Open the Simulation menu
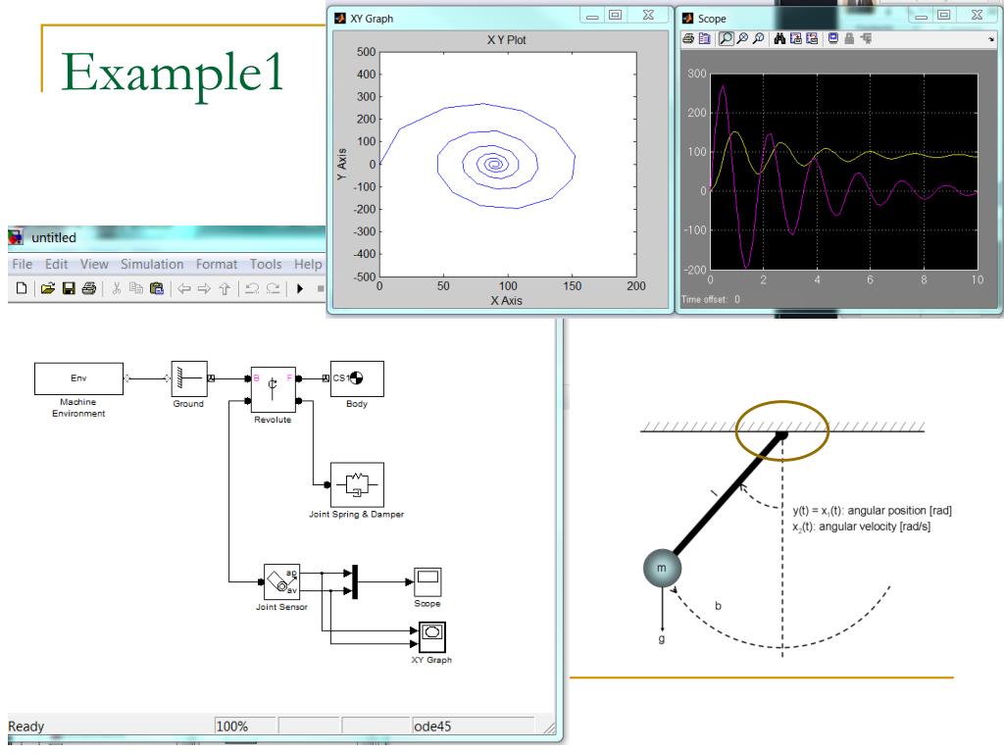The image size is (1004, 753). click(x=152, y=264)
